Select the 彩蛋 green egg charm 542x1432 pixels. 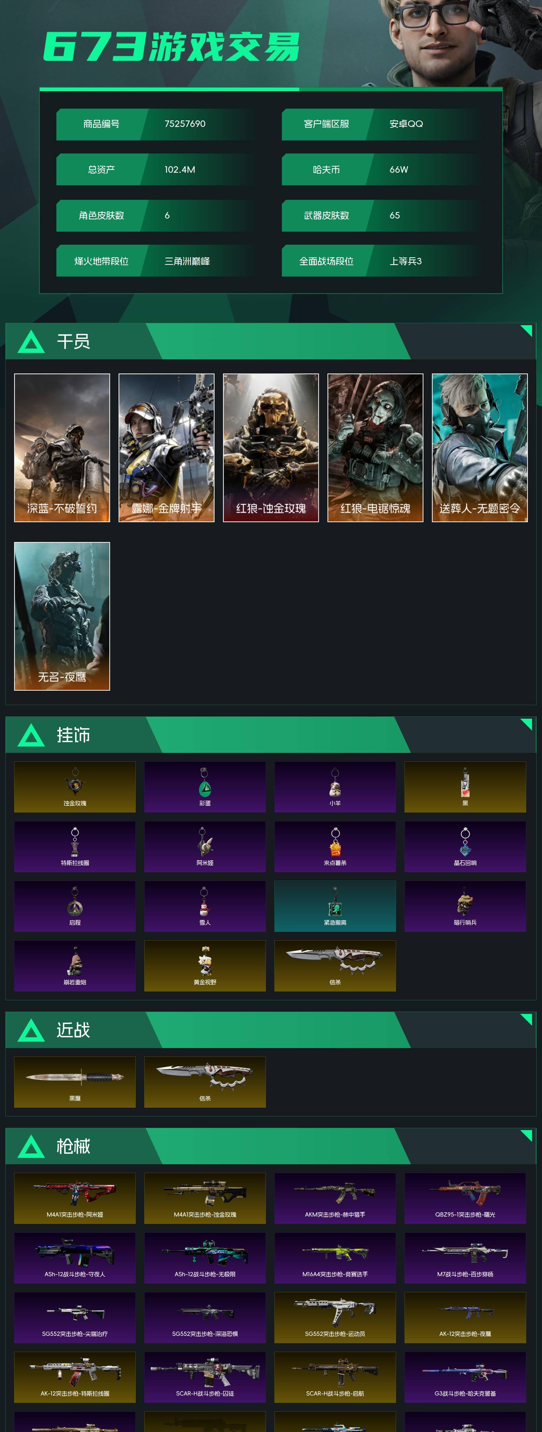(x=205, y=787)
